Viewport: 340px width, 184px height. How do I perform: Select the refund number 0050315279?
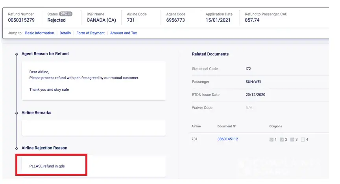click(x=21, y=20)
